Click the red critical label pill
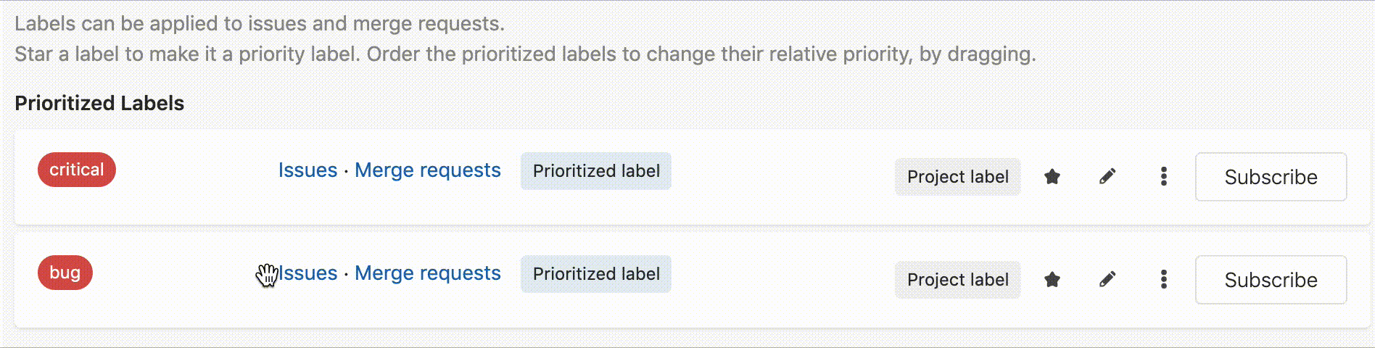 [x=77, y=170]
